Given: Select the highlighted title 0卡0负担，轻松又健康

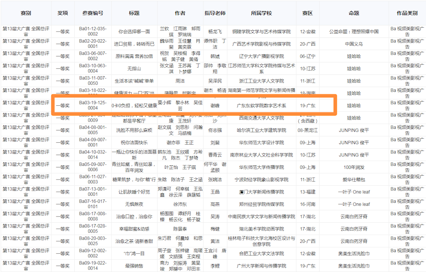Looking at the screenshot, I should pyautogui.click(x=134, y=105).
